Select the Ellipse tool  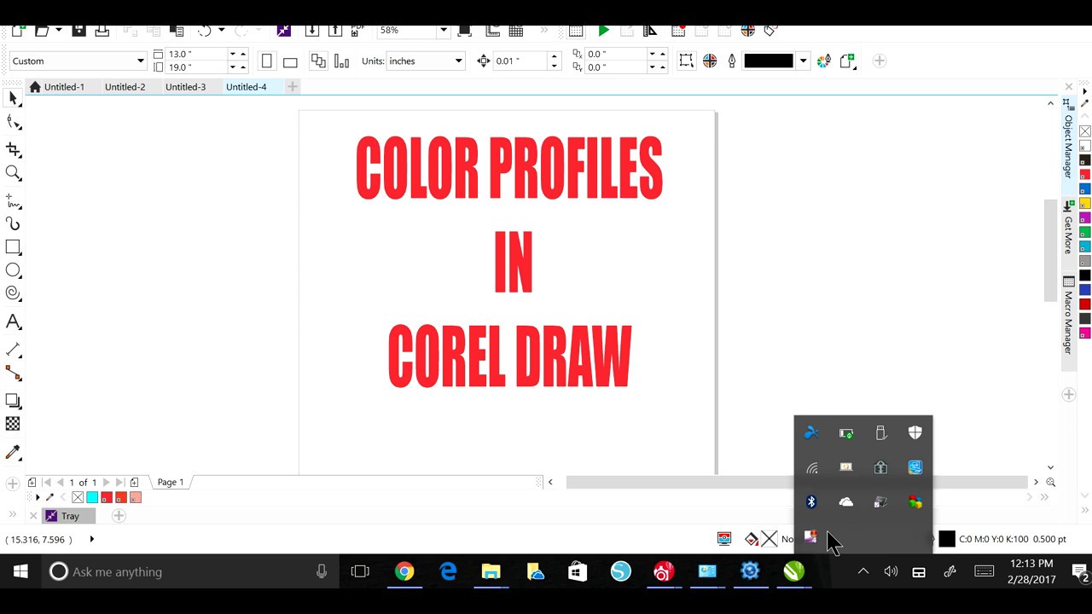coord(13,270)
